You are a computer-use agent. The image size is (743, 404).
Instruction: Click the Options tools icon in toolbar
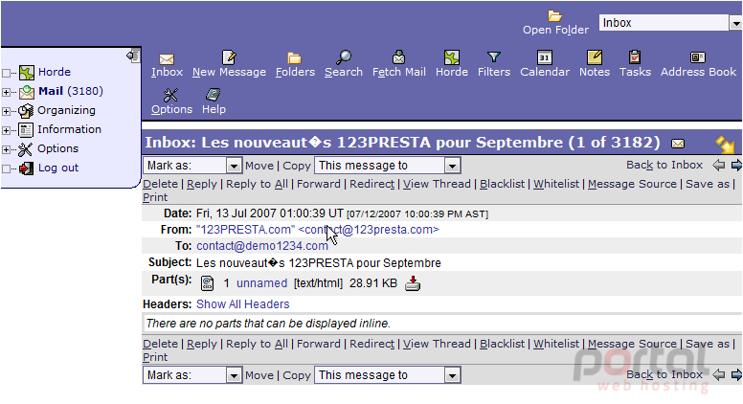[x=170, y=95]
